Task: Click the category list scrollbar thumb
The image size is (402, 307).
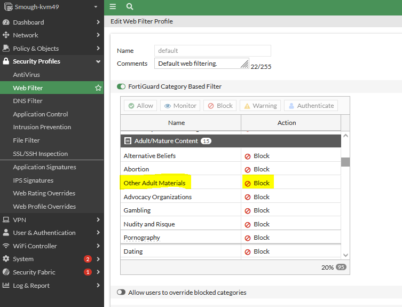Action: (x=345, y=162)
